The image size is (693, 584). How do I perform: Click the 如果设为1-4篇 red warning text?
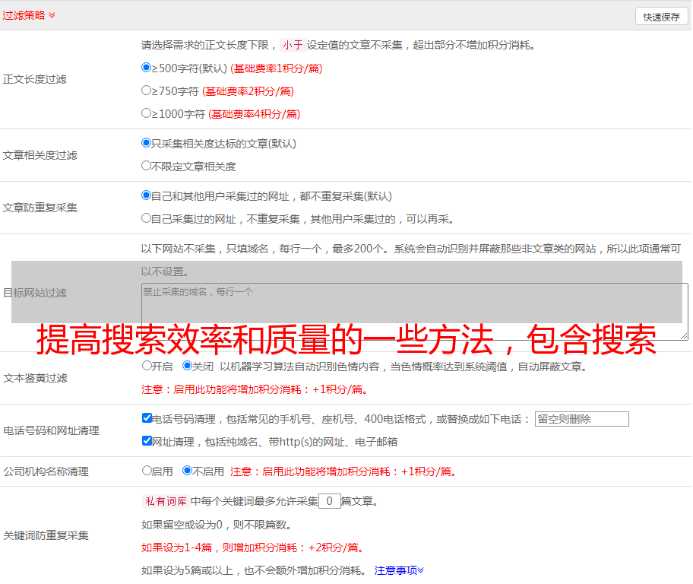pyautogui.click(x=254, y=547)
